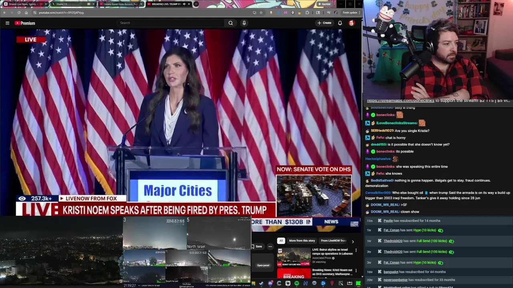Open YouTube notifications bell
Screen dimensions: 513x288
click(x=340, y=23)
